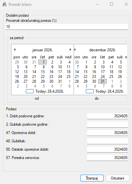Select 13 in the januar calendar

(x=26, y=72)
